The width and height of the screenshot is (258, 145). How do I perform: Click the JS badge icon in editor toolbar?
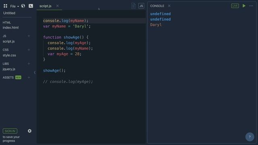(141, 6)
